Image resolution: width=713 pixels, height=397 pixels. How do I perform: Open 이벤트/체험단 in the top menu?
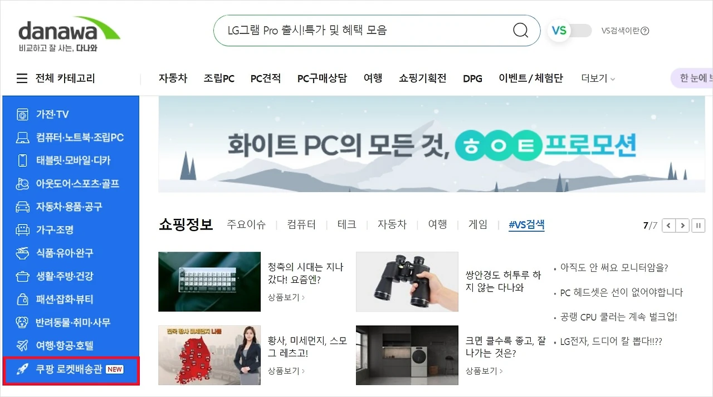pyautogui.click(x=531, y=78)
